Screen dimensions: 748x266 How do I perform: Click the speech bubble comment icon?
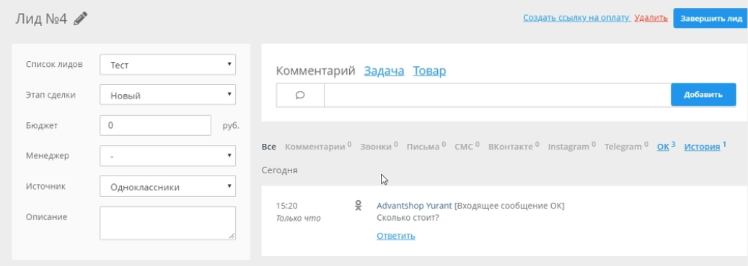pyautogui.click(x=300, y=95)
